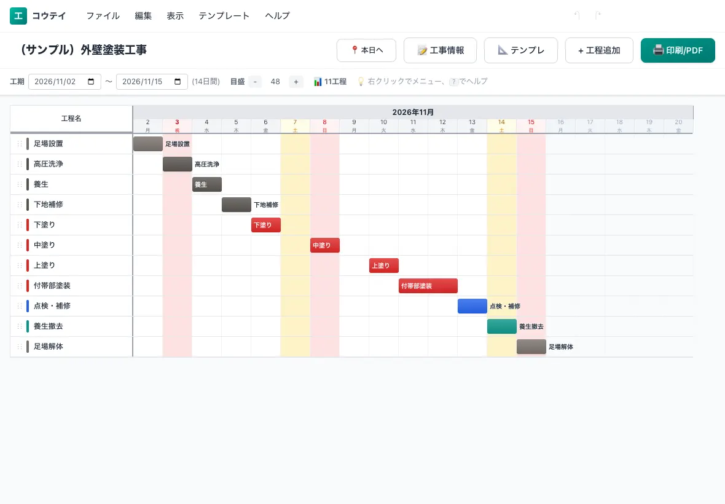Click the 足場解体 process name

(x=49, y=346)
